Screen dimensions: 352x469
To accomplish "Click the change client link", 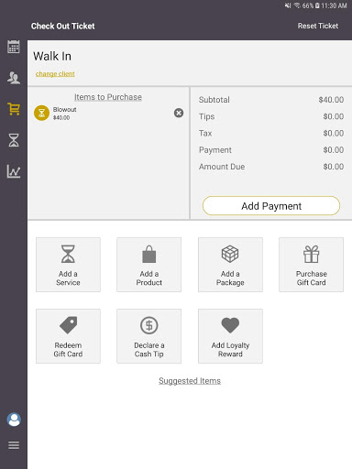I will tap(55, 74).
